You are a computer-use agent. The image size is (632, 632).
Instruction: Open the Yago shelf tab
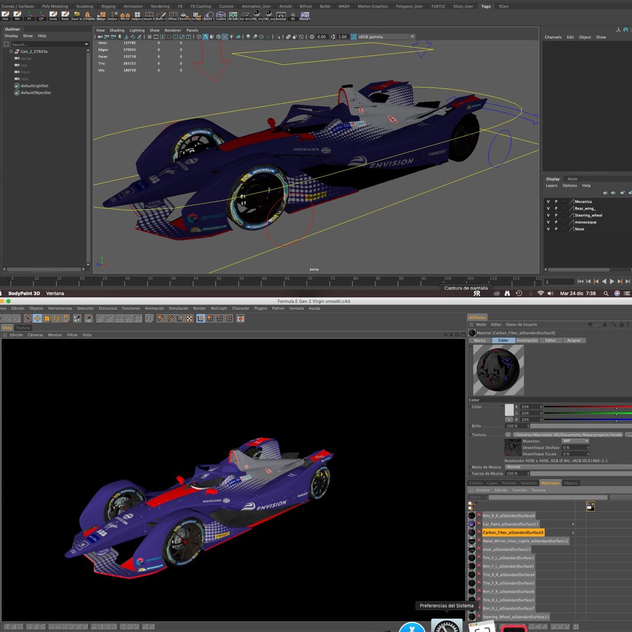coord(486,6)
